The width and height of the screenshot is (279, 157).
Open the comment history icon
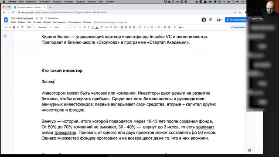(211, 20)
